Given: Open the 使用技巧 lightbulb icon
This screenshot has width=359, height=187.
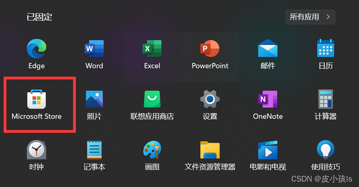Looking at the screenshot, I should (325, 150).
